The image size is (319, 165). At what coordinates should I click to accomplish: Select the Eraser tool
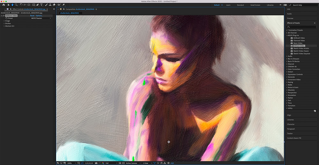(54, 5)
